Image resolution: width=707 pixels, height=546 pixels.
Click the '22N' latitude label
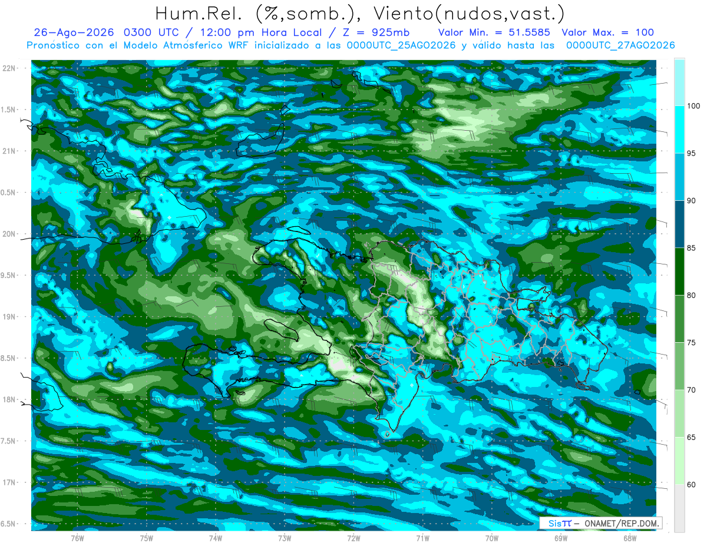pyautogui.click(x=10, y=68)
